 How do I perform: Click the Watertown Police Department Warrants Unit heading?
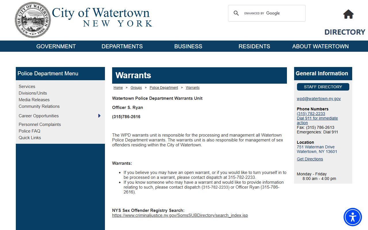click(157, 98)
